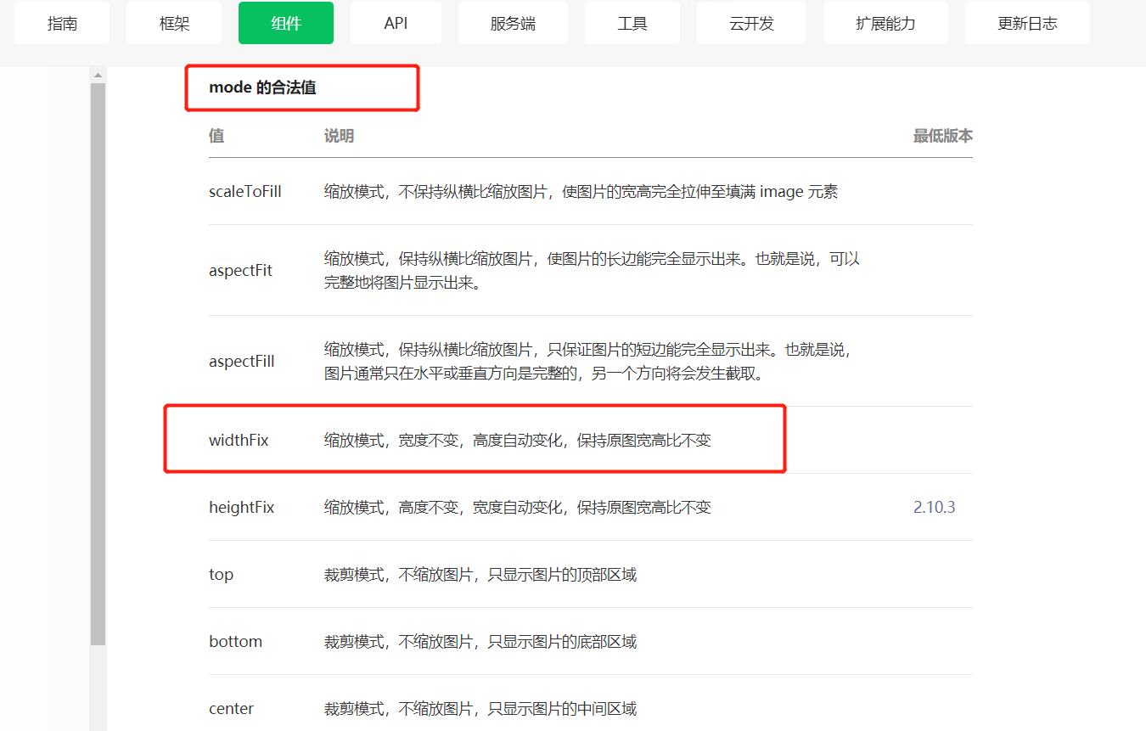1146x731 pixels.
Task: Click the 'center' mode value cell
Action: [231, 709]
